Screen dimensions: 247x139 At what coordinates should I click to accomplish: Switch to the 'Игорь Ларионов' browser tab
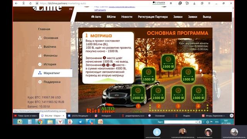(213, 116)
